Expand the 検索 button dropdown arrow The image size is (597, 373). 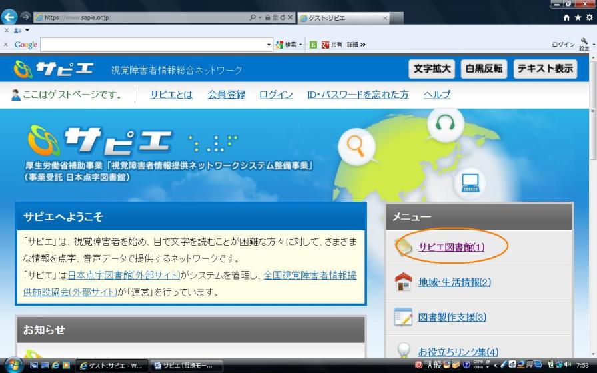coord(300,45)
